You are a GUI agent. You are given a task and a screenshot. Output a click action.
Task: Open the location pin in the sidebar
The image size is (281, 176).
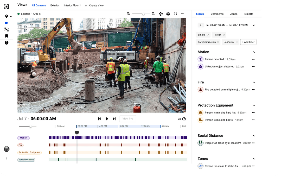(7, 16)
